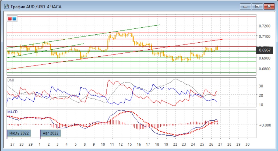
Task: Click the 0.7200 price axis label
Action: coord(265,26)
